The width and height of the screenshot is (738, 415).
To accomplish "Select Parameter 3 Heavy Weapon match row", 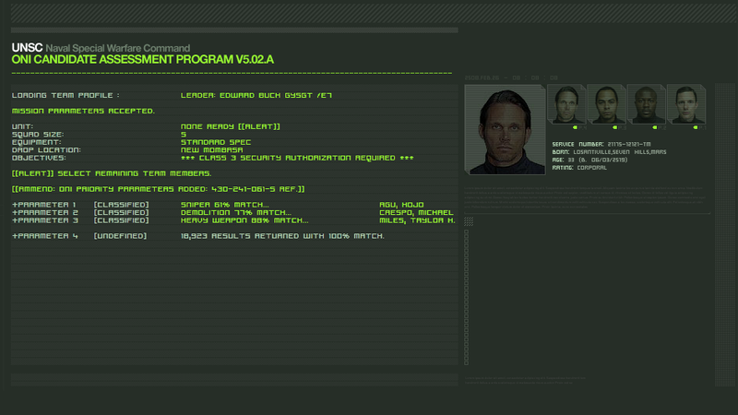I will (233, 220).
